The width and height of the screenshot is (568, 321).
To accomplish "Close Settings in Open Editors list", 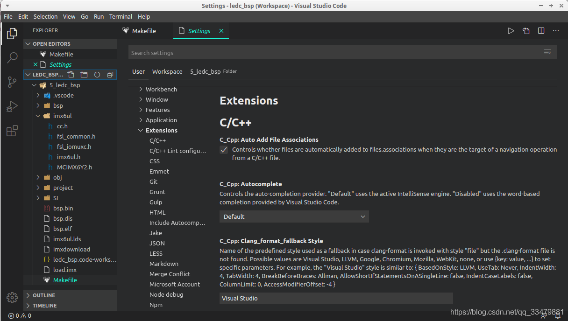I will click(35, 64).
